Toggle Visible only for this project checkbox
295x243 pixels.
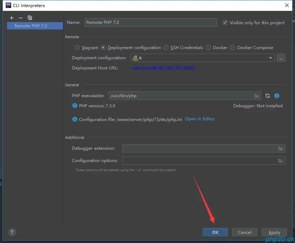tap(225, 22)
